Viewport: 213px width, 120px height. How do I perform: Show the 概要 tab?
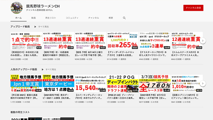point(111,18)
